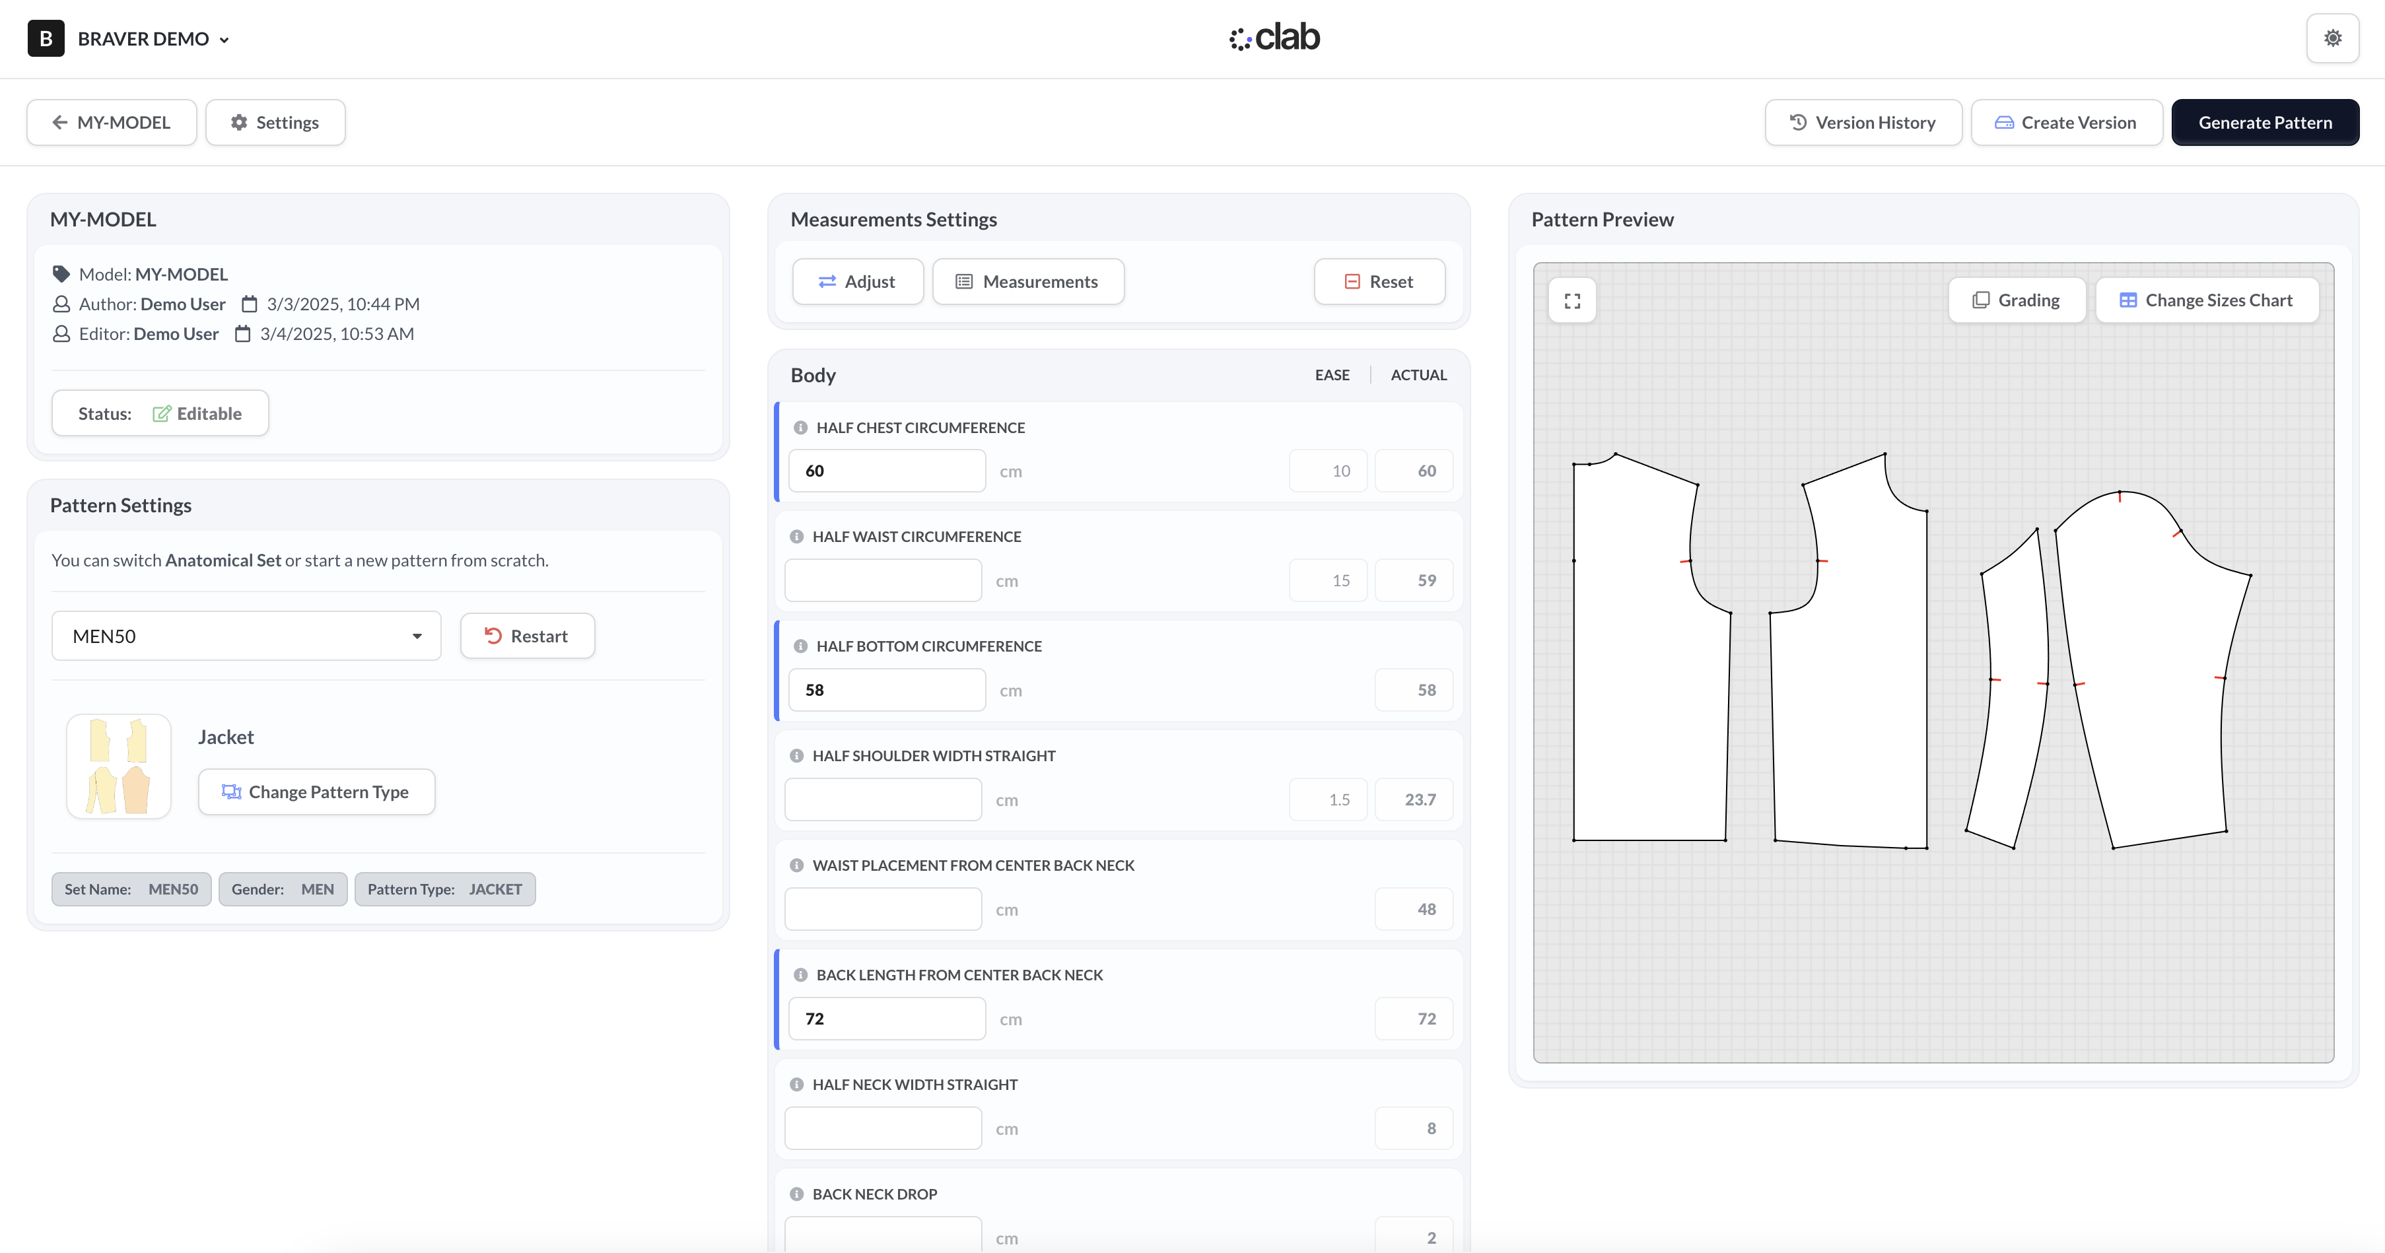Click the info icon next to Back Neck Drop
Screen dimensions: 2385x1253
[796, 1194]
